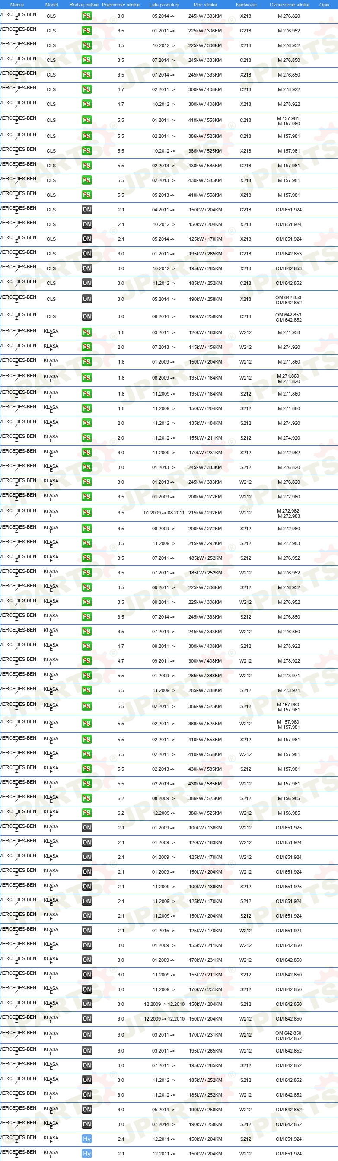The width and height of the screenshot is (338, 1161).
Task: Select the 'M 276.820' cell in the CLS row
Action: tap(288, 16)
